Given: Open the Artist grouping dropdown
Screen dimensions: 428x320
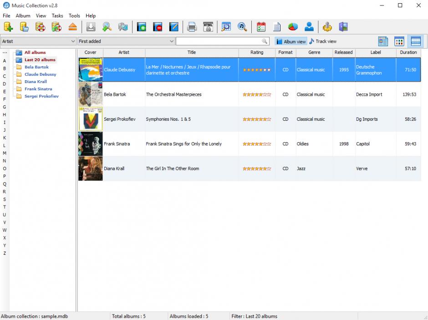Looking at the screenshot, I should pos(38,41).
